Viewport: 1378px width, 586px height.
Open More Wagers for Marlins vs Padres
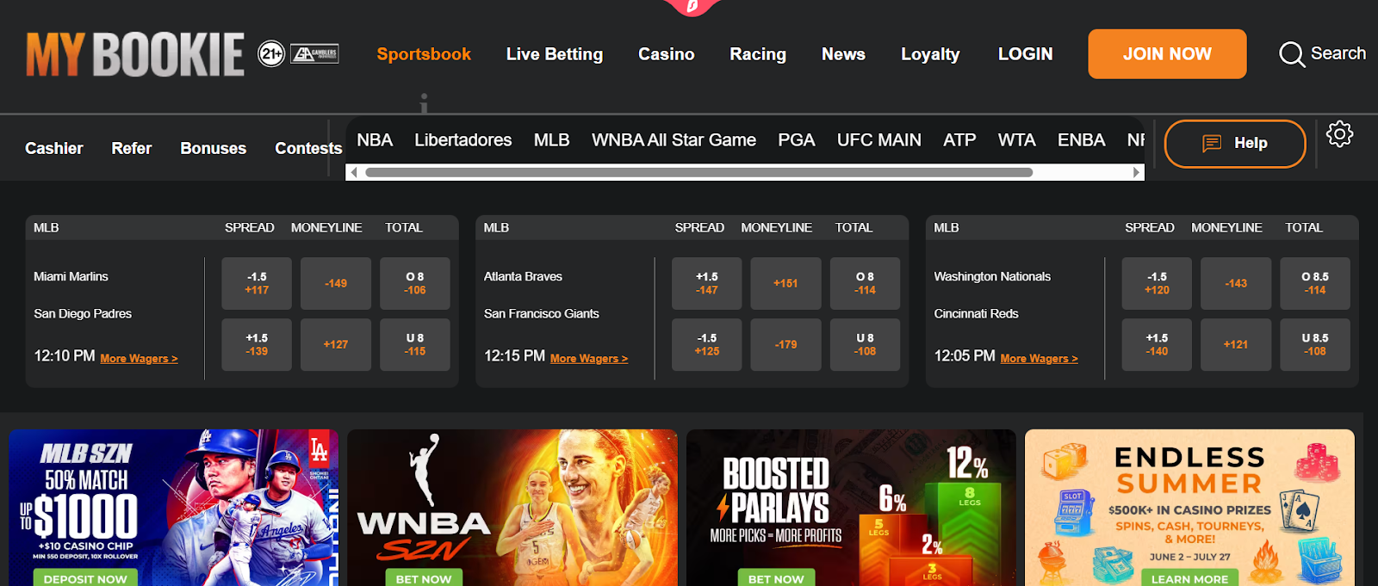click(x=139, y=359)
